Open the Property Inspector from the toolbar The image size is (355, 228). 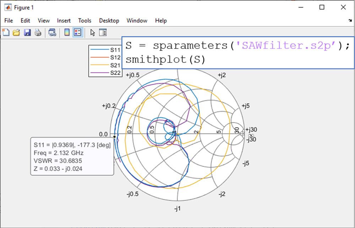(x=102, y=32)
